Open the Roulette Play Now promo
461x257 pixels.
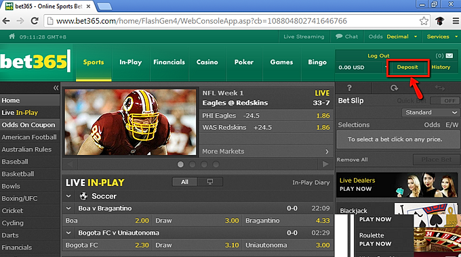(407, 239)
